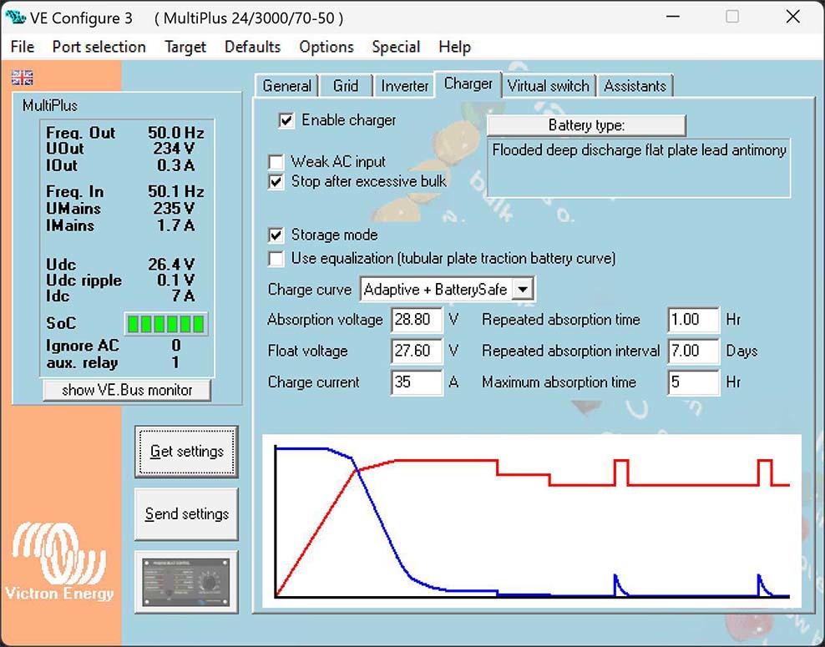Uncheck Stop after excessive bulk
The image size is (825, 647).
(x=276, y=181)
